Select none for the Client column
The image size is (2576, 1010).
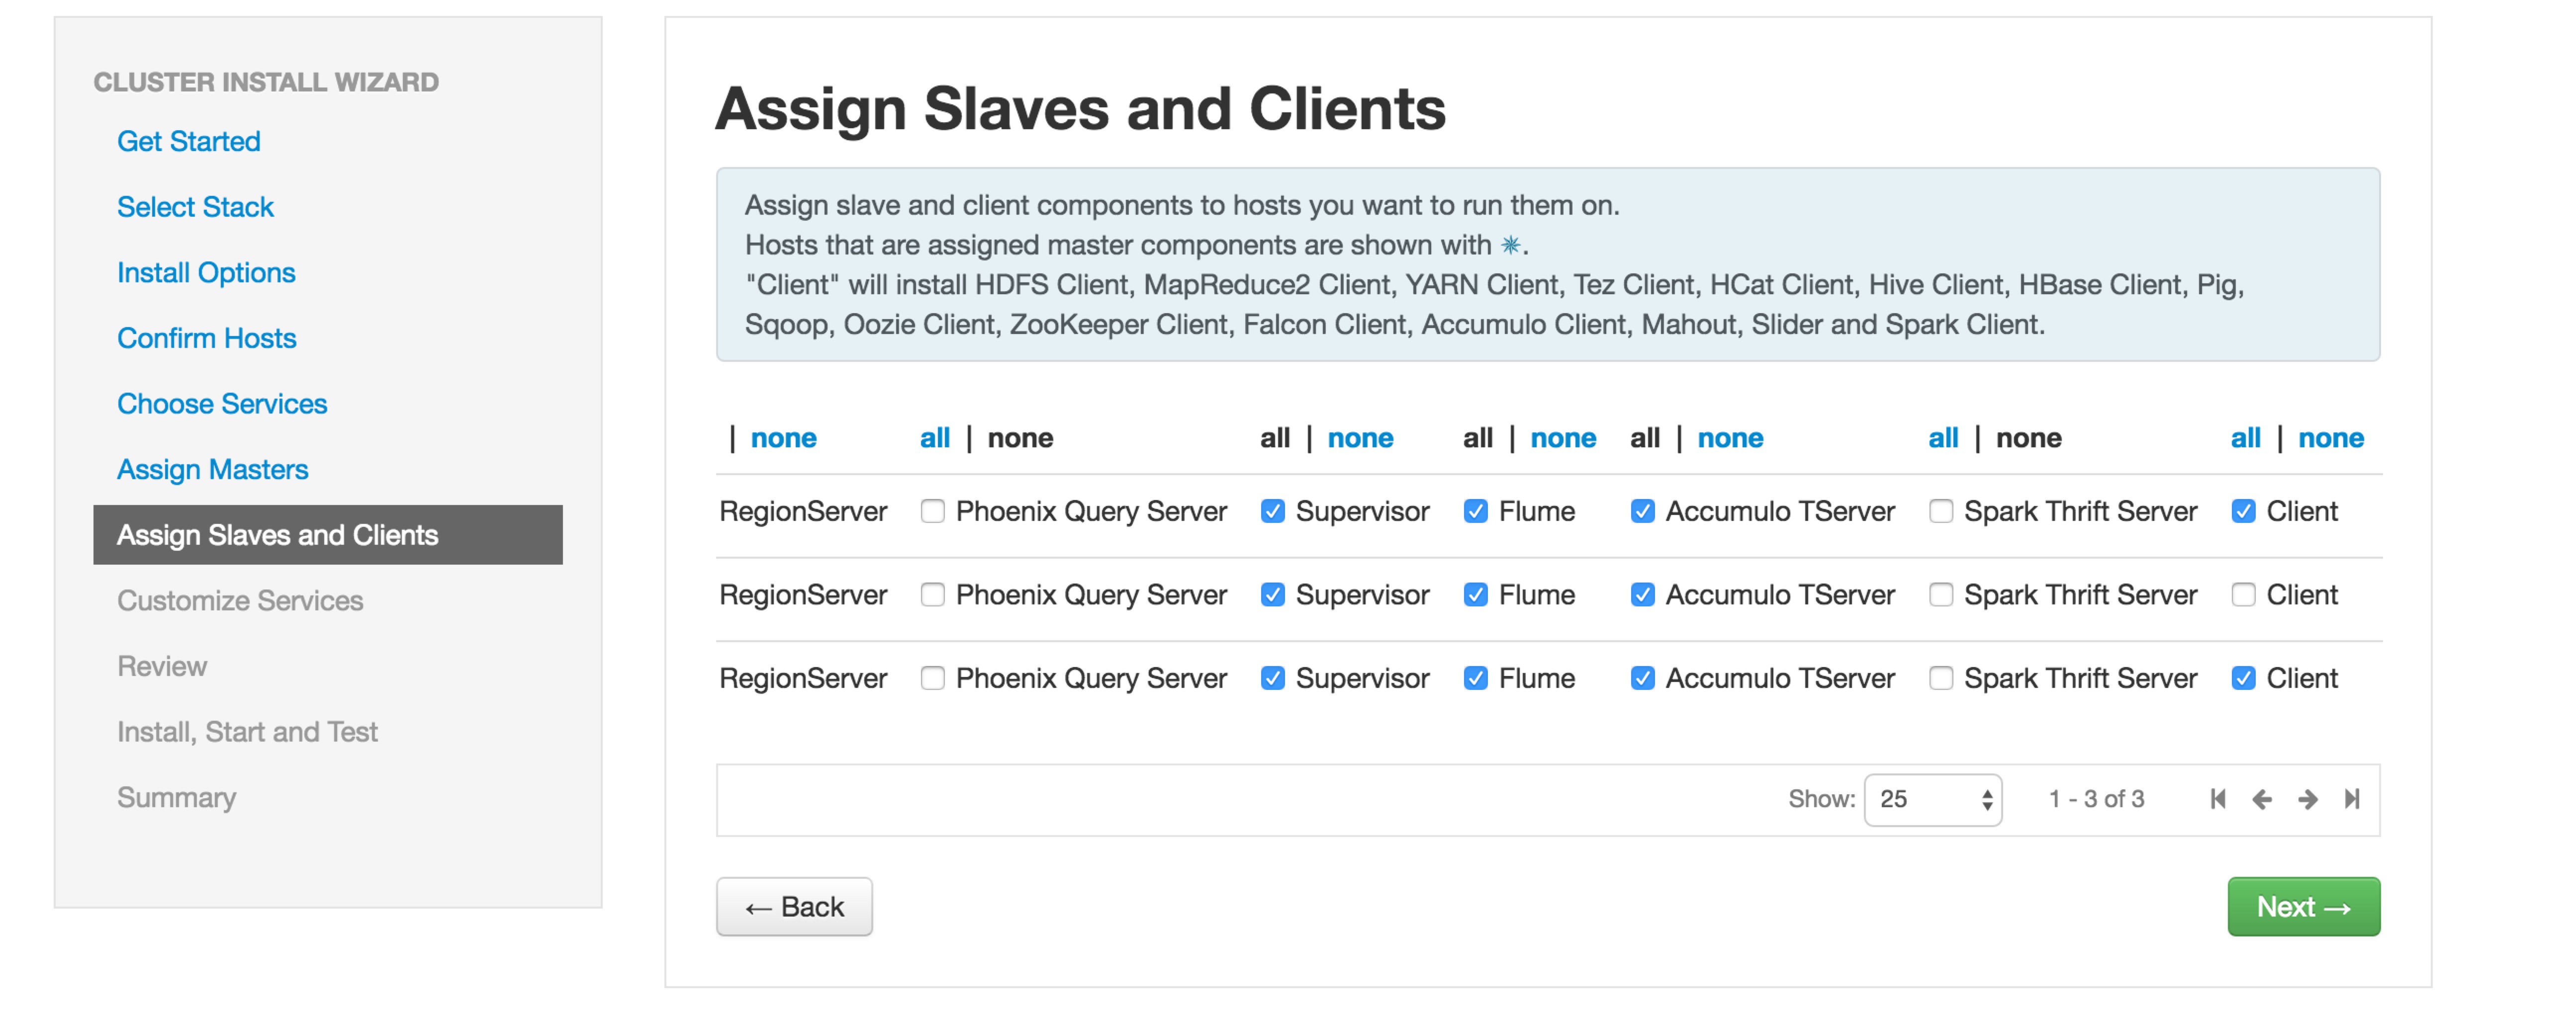2330,437
